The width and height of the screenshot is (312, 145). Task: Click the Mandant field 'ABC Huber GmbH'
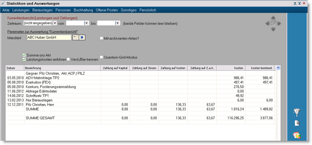click(49, 38)
